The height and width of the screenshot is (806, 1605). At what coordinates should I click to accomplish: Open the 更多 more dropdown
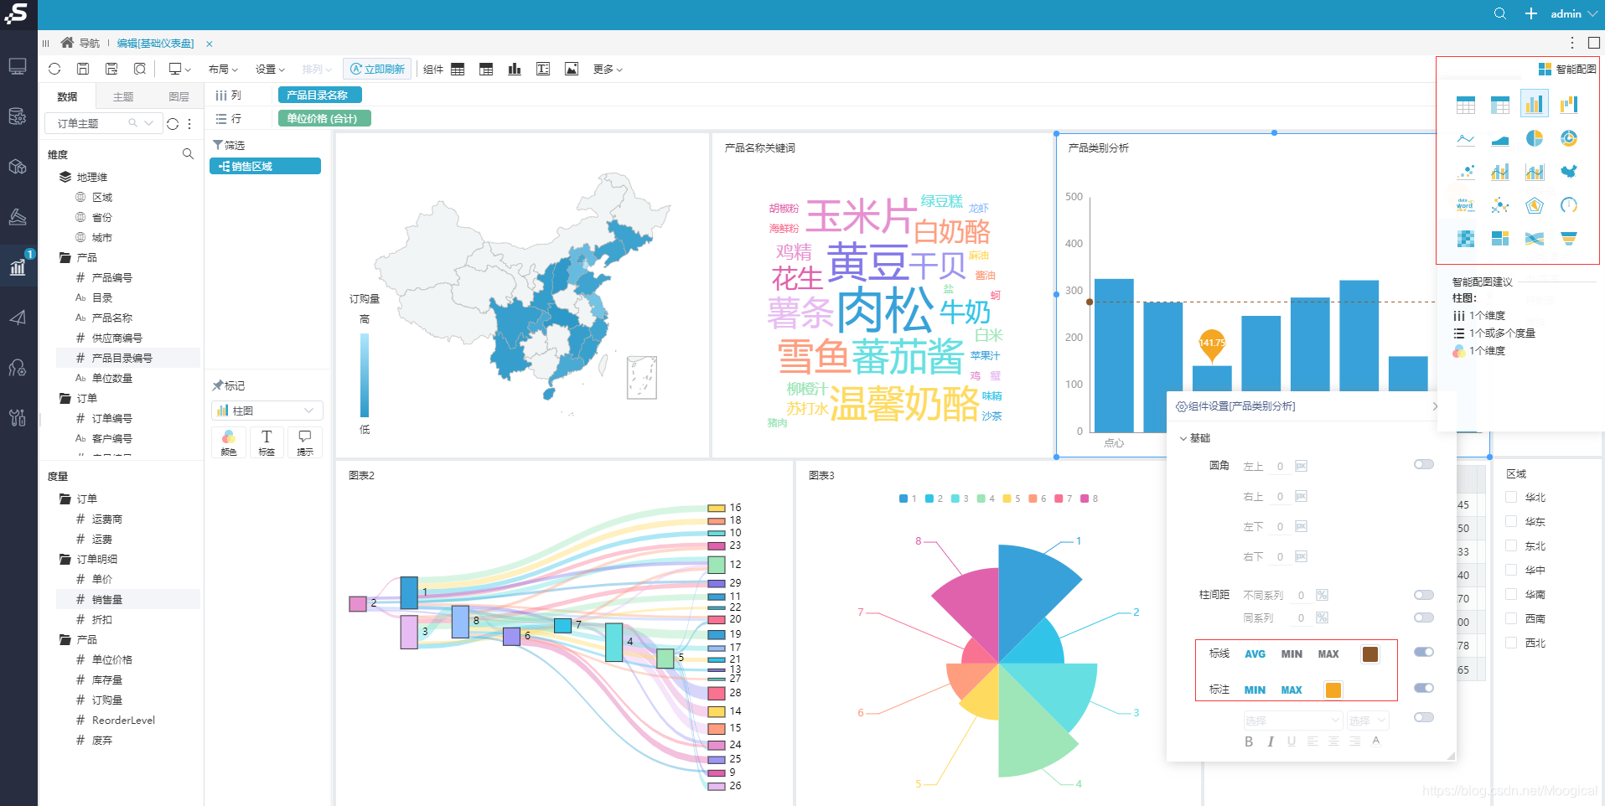coord(608,69)
